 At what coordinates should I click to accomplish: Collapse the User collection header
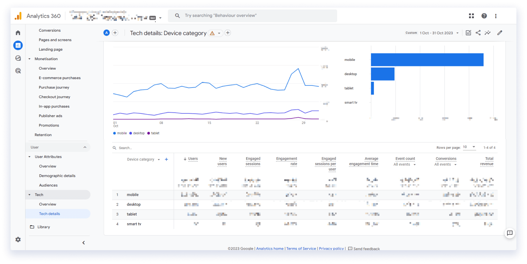(x=85, y=147)
